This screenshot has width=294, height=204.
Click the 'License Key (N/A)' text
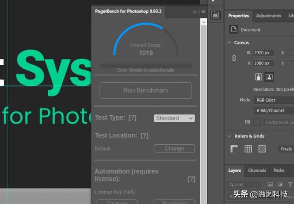pos(115,192)
